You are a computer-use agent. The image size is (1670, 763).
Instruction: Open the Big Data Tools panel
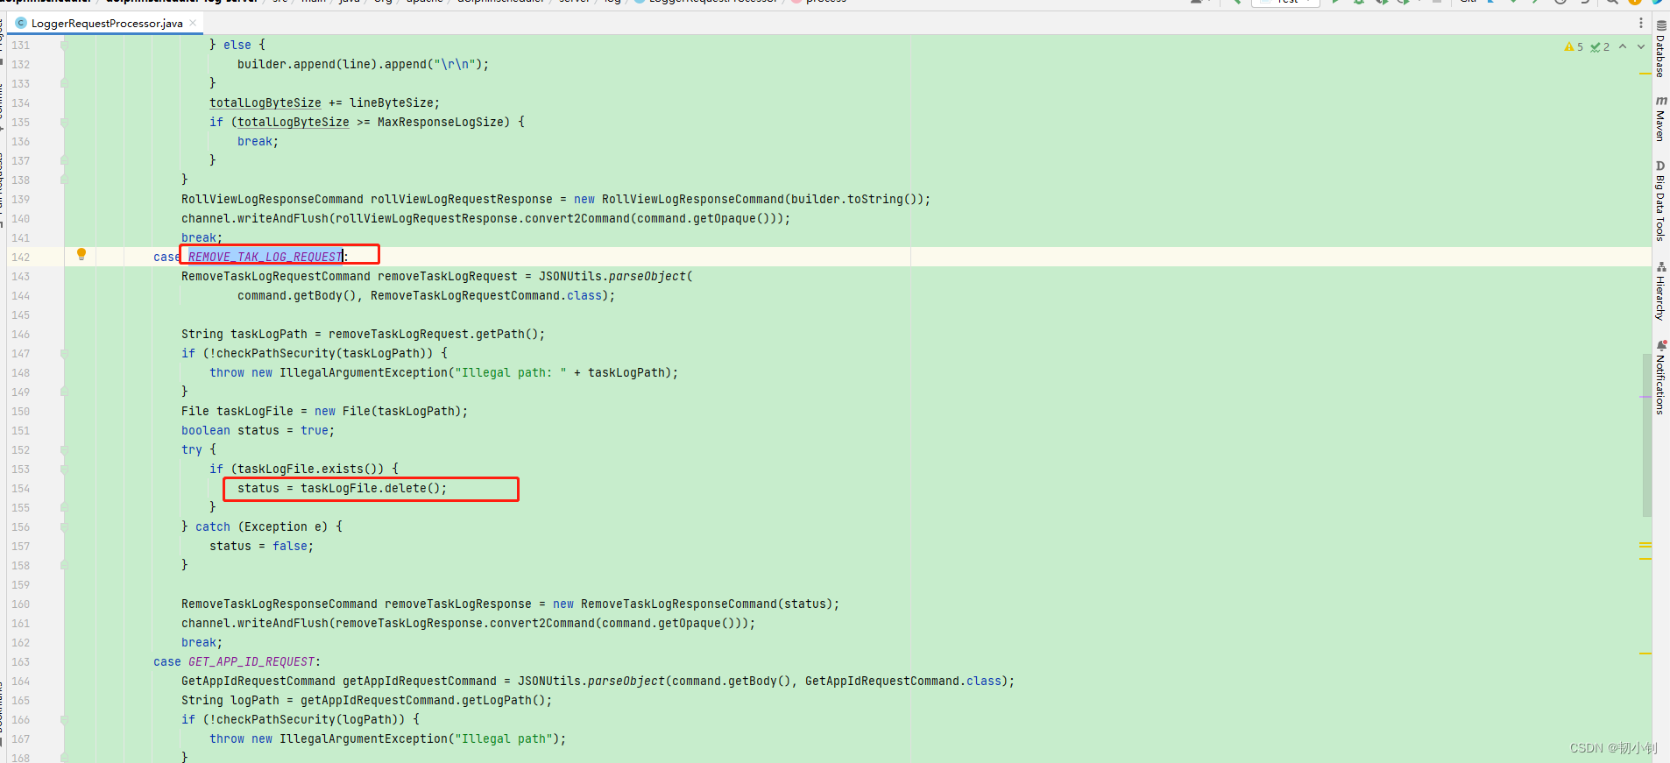coord(1660,201)
